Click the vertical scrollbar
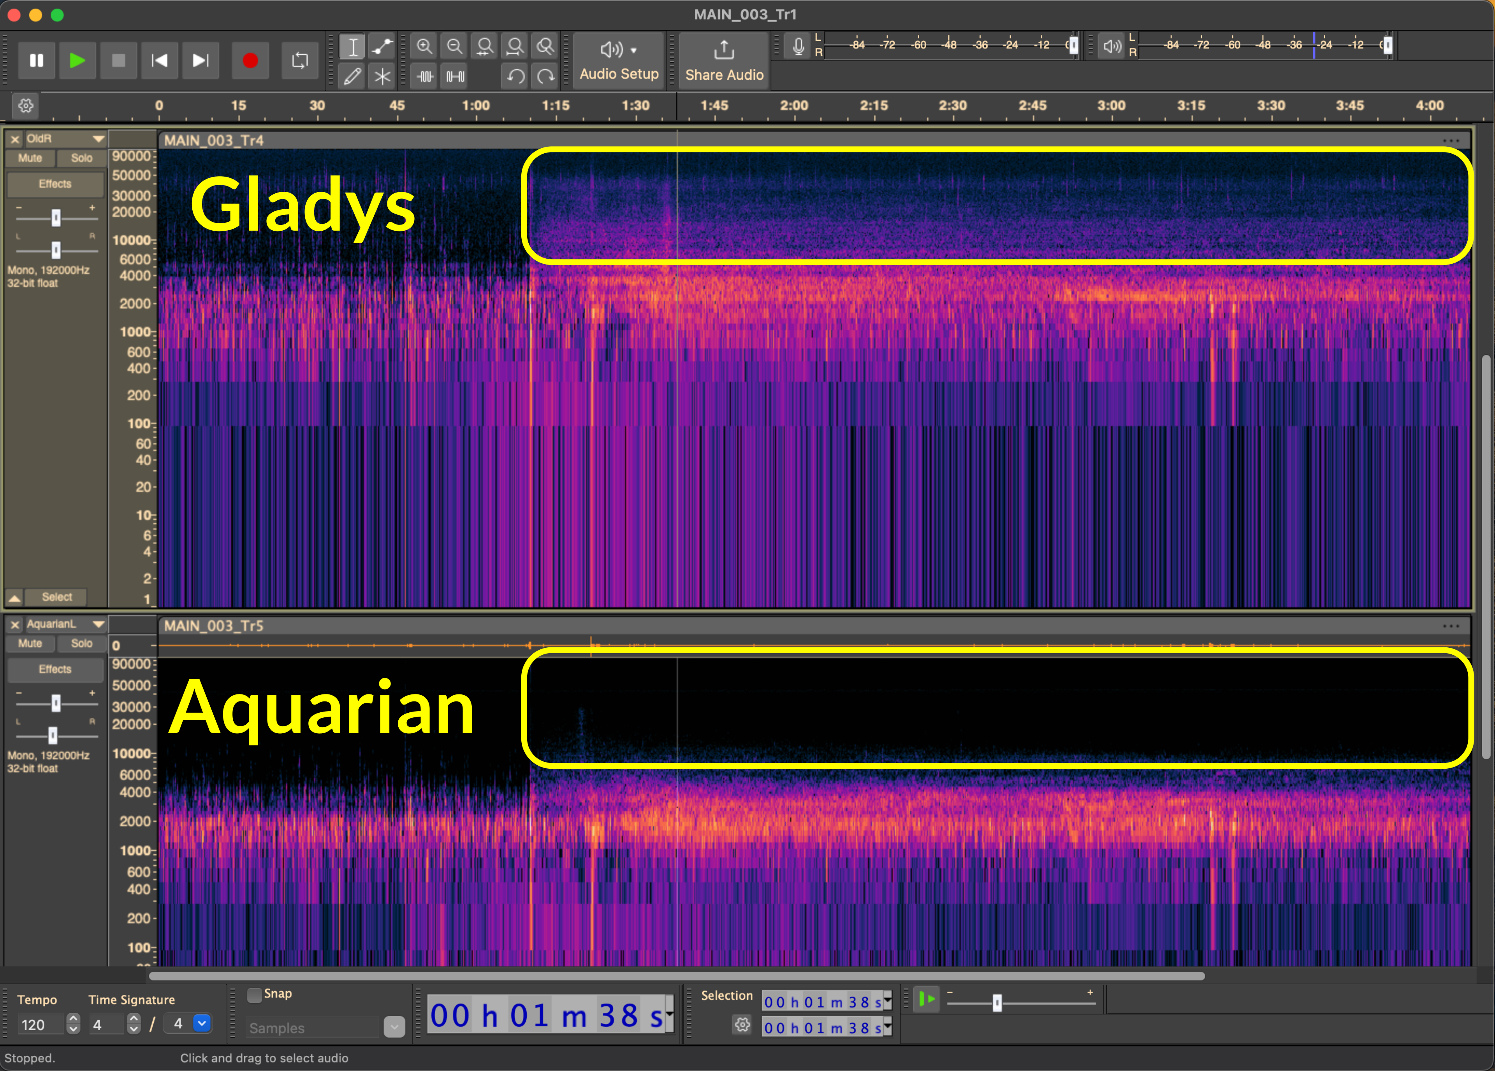 click(x=1486, y=557)
